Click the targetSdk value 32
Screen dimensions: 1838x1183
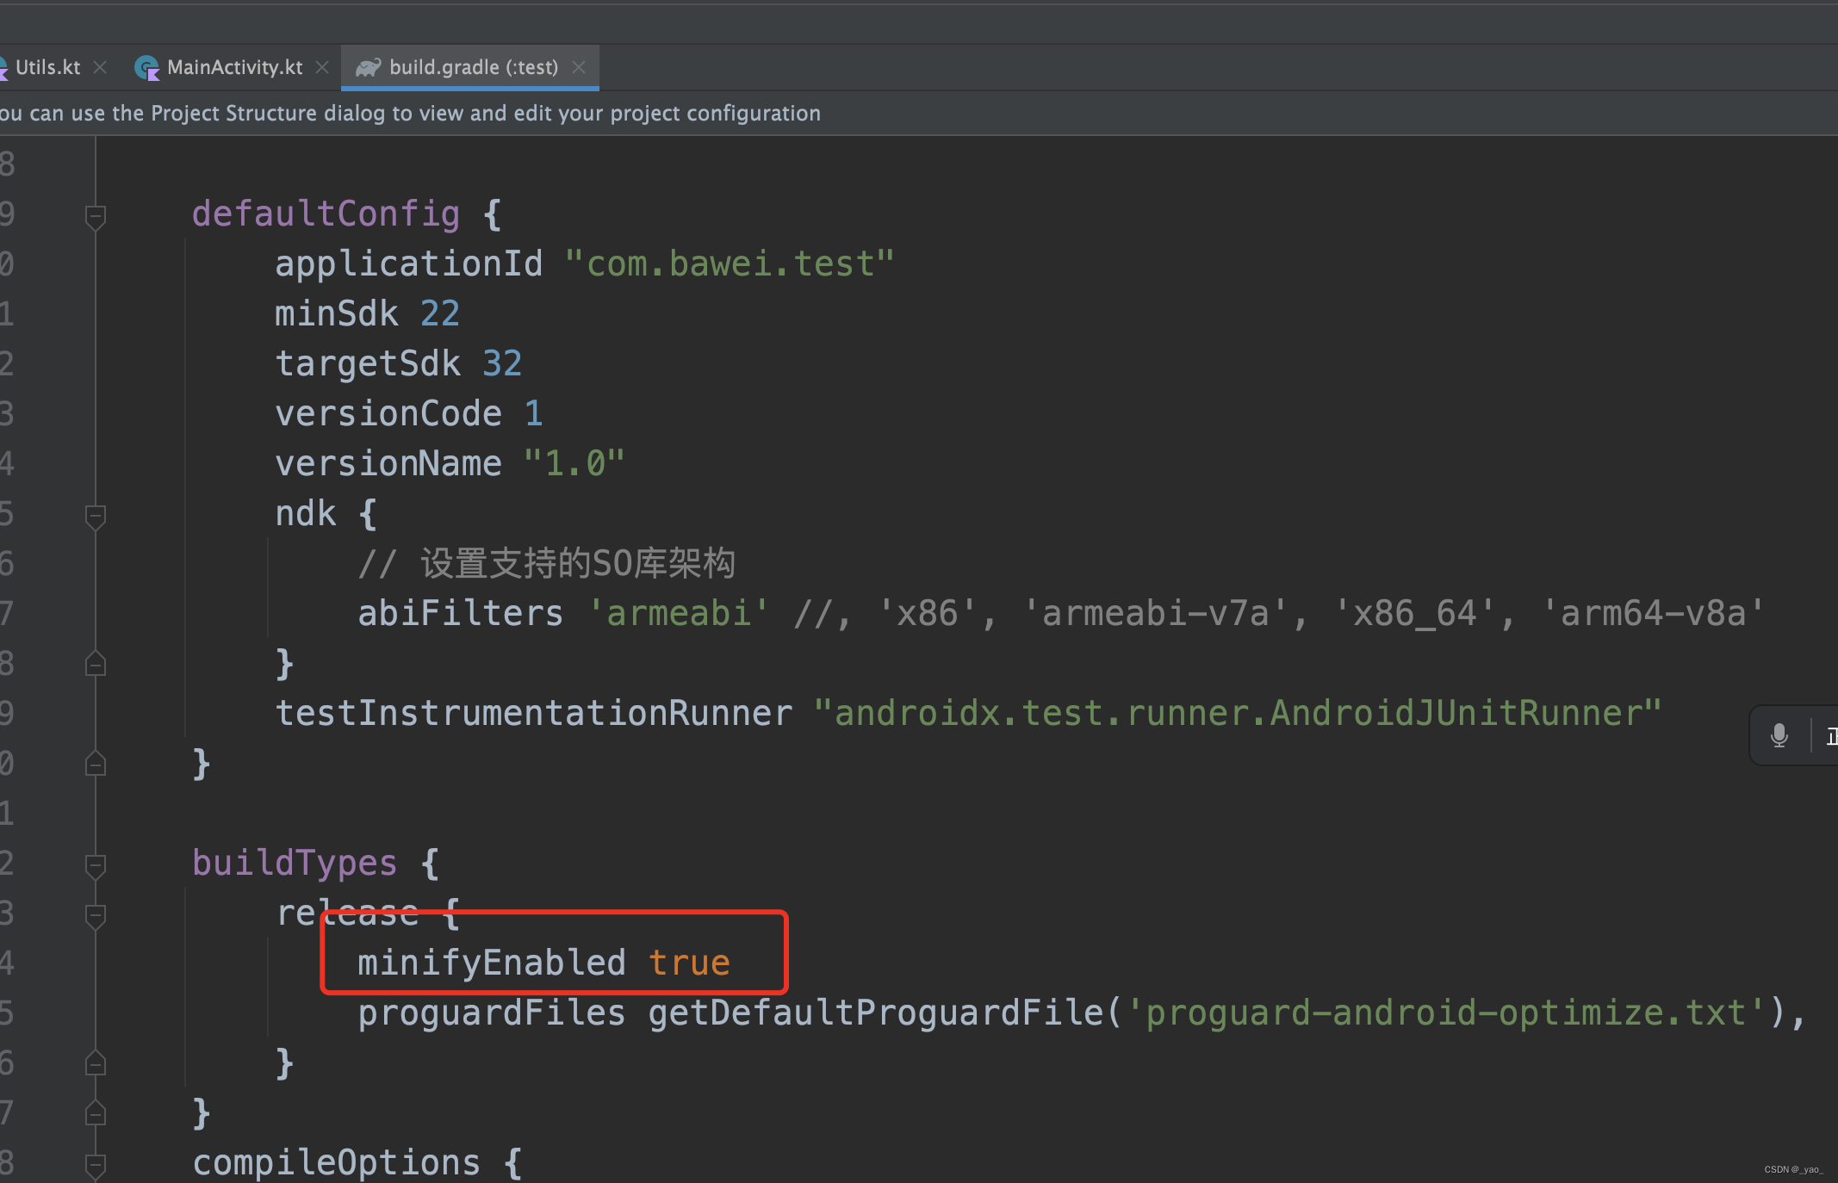point(502,363)
